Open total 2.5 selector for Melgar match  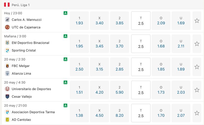point(141,67)
